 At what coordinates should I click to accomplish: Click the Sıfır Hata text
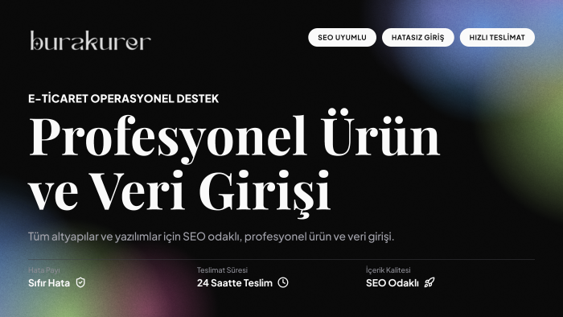click(49, 283)
